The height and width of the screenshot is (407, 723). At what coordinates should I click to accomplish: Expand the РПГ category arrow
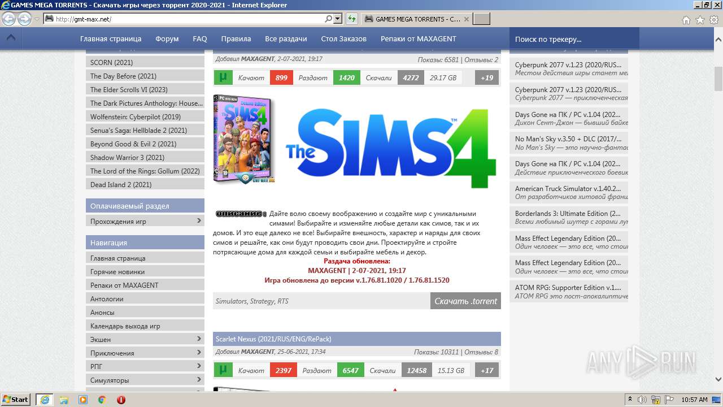pos(199,366)
